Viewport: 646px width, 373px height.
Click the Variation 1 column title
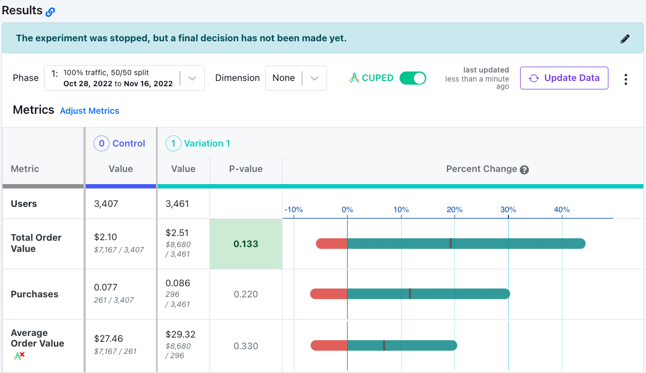point(207,143)
